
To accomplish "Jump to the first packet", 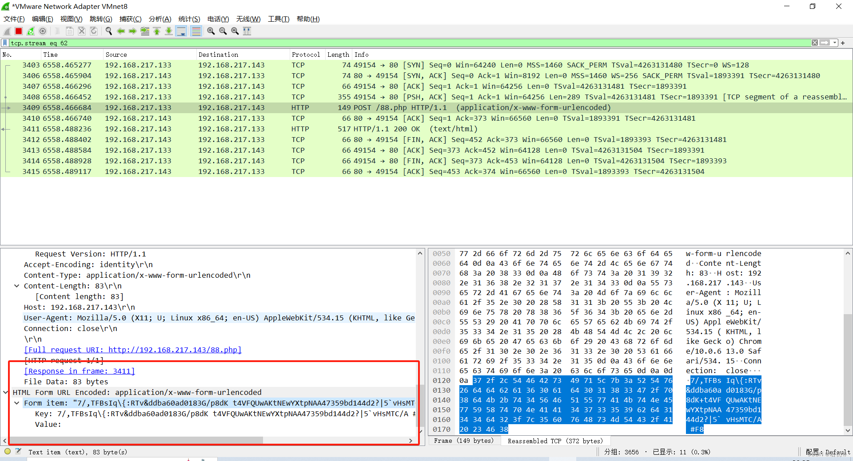I will [157, 31].
